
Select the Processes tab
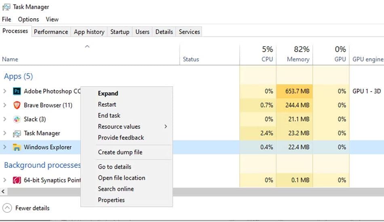[15, 31]
